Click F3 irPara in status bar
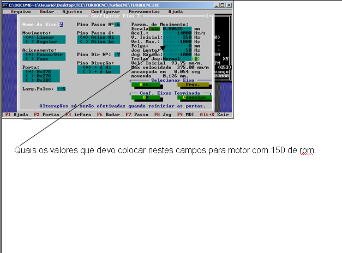Image resolution: width=342 pixels, height=253 pixels. click(x=78, y=115)
